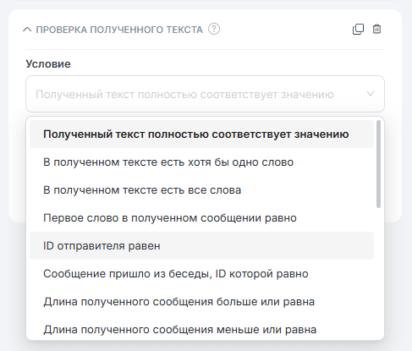Click the dropdown list scrollbar thumb
The width and height of the screenshot is (412, 351).
coord(378,164)
